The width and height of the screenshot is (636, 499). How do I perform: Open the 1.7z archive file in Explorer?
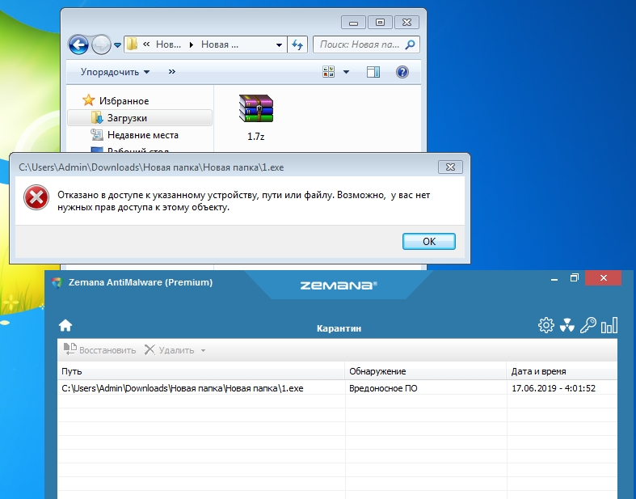pyautogui.click(x=256, y=118)
